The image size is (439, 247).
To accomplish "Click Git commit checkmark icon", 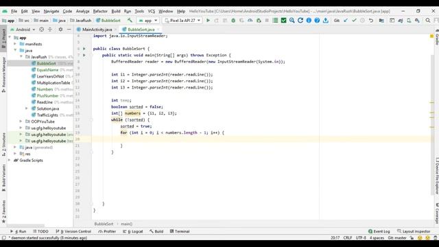I will click(x=354, y=21).
